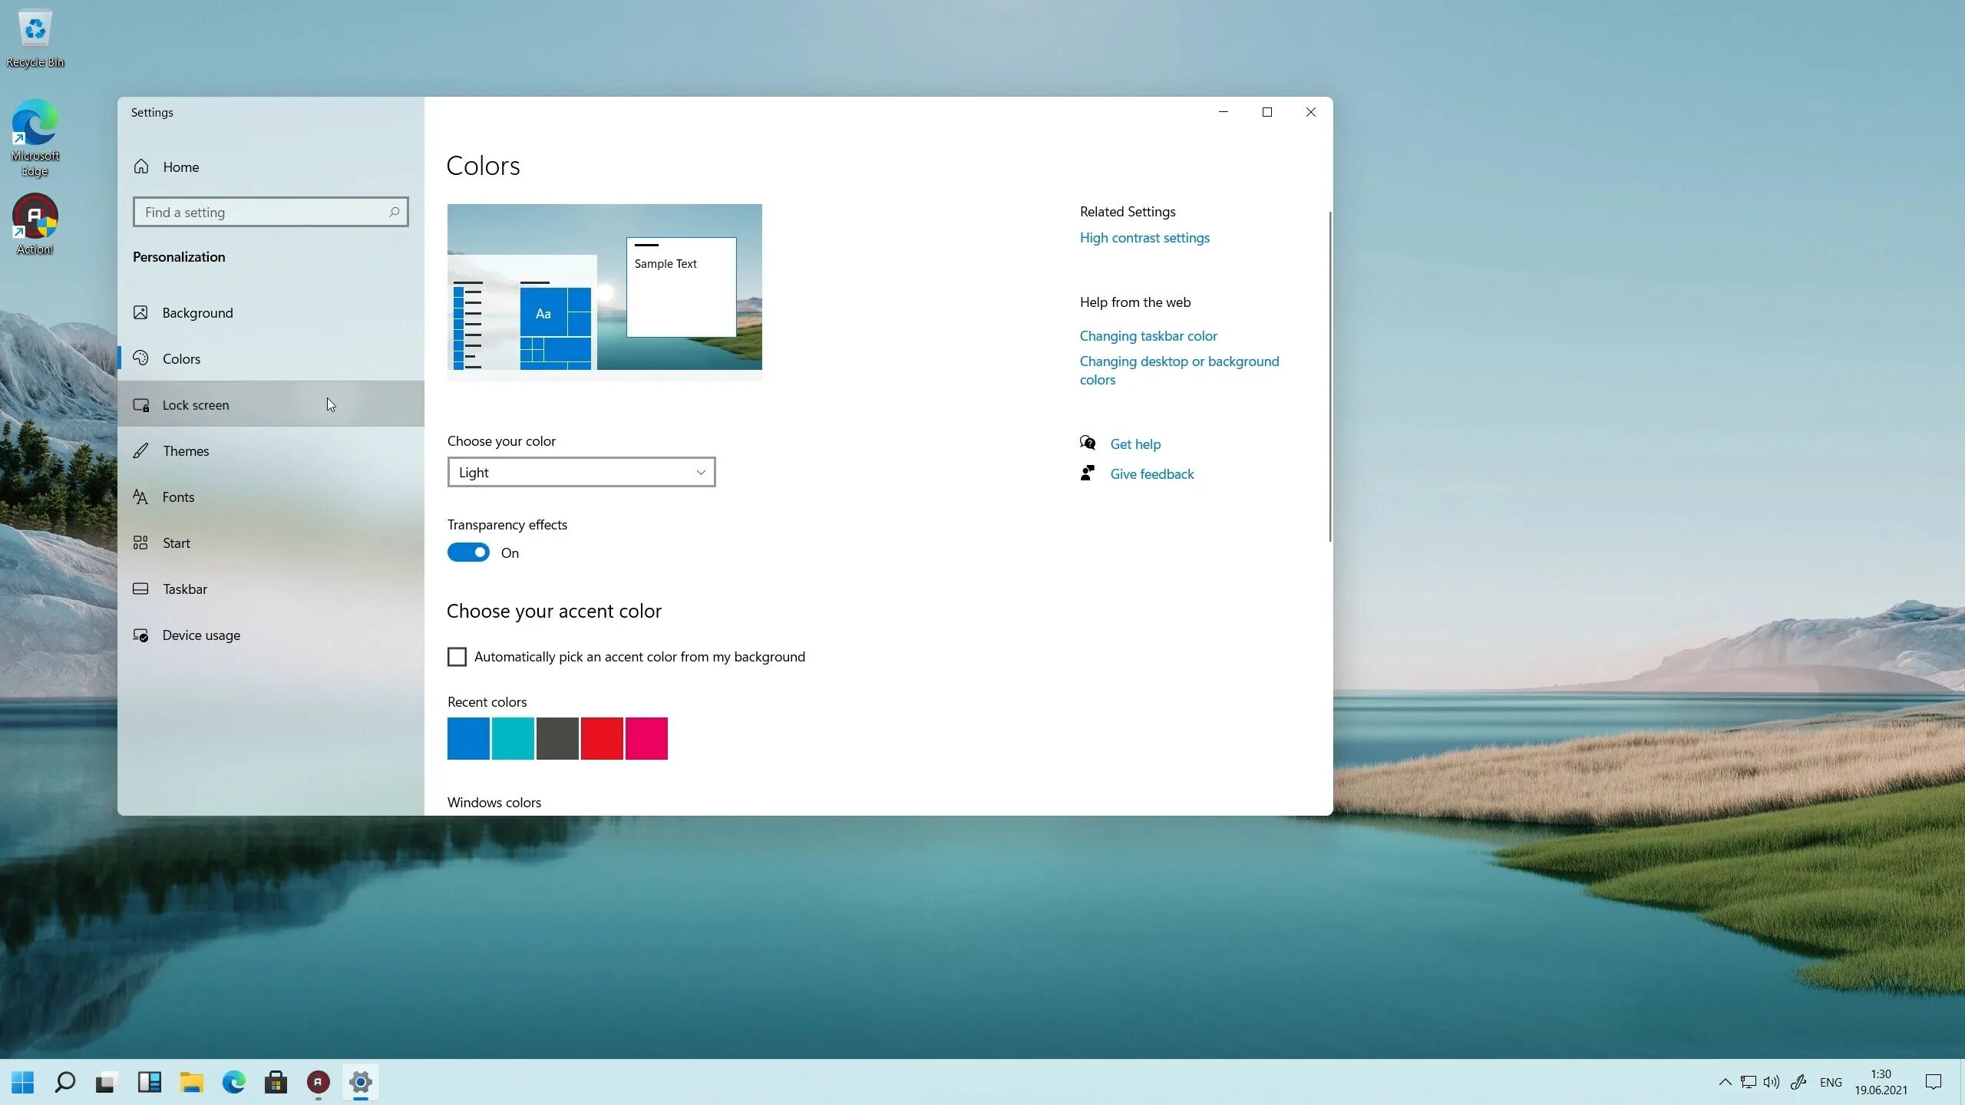The height and width of the screenshot is (1105, 1965).
Task: Check automatically pick accent color checkbox
Action: tap(457, 657)
